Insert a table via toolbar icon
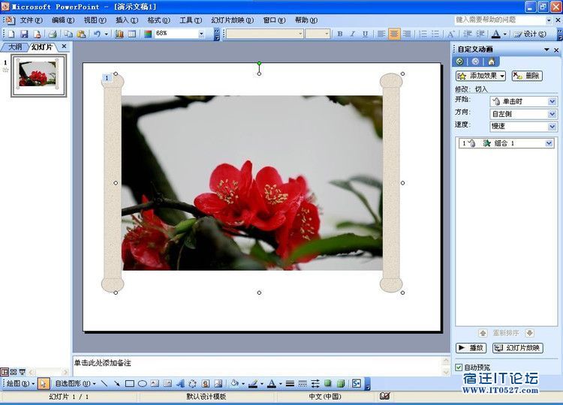 (x=132, y=34)
